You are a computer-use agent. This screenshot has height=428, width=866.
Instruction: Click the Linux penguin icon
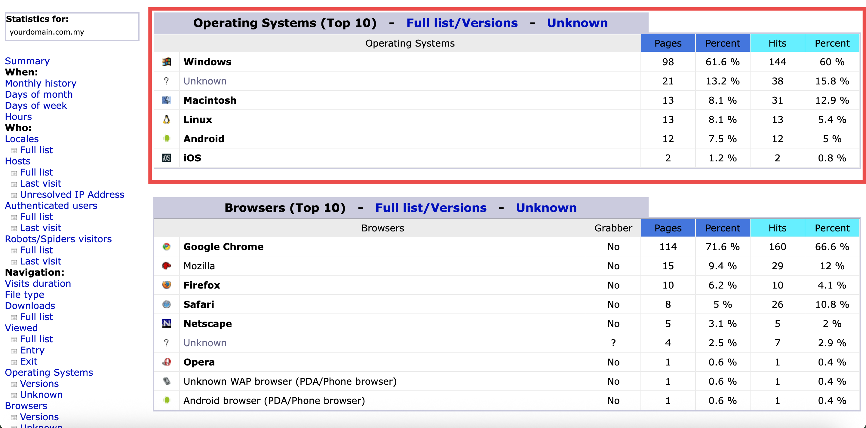pos(166,120)
